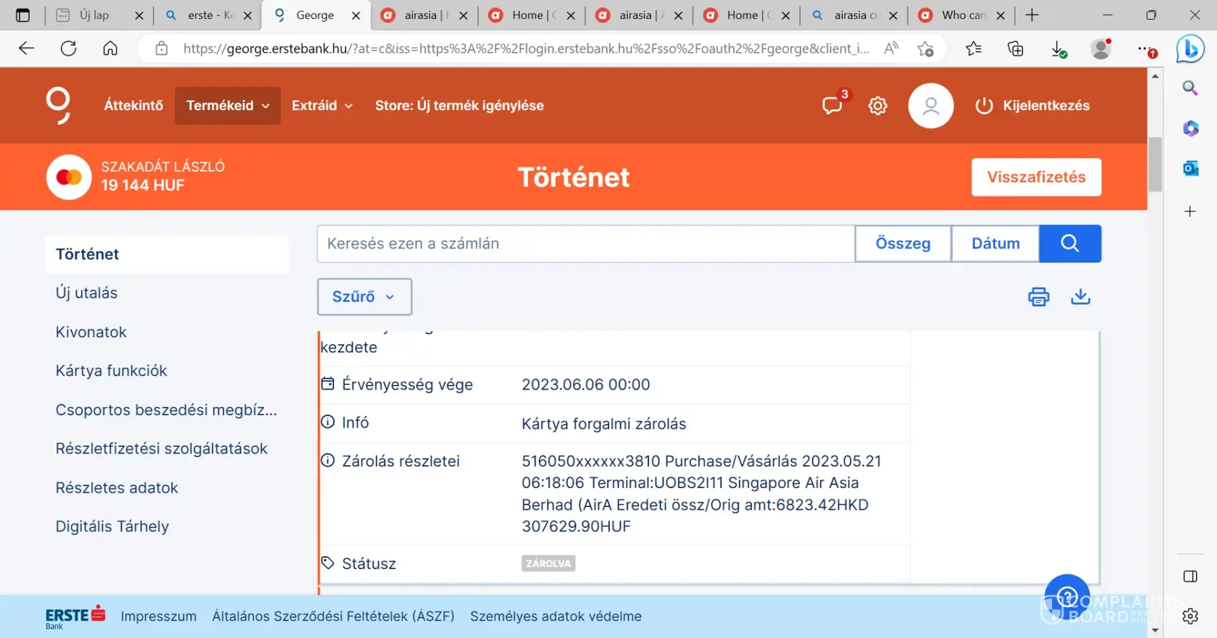Toggle read aloud in address bar
Screen dimensions: 1217x638
click(x=891, y=48)
